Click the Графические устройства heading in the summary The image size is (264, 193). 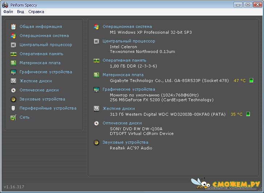click(x=129, y=90)
